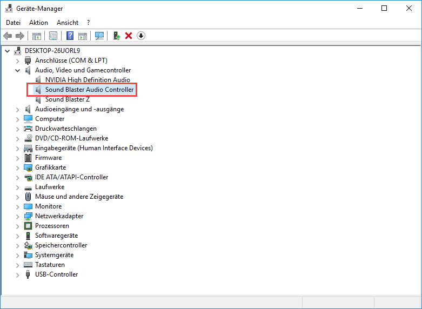Screen dimensions: 422x309
Task: Click the black down-arrow disable device icon
Action: point(141,36)
